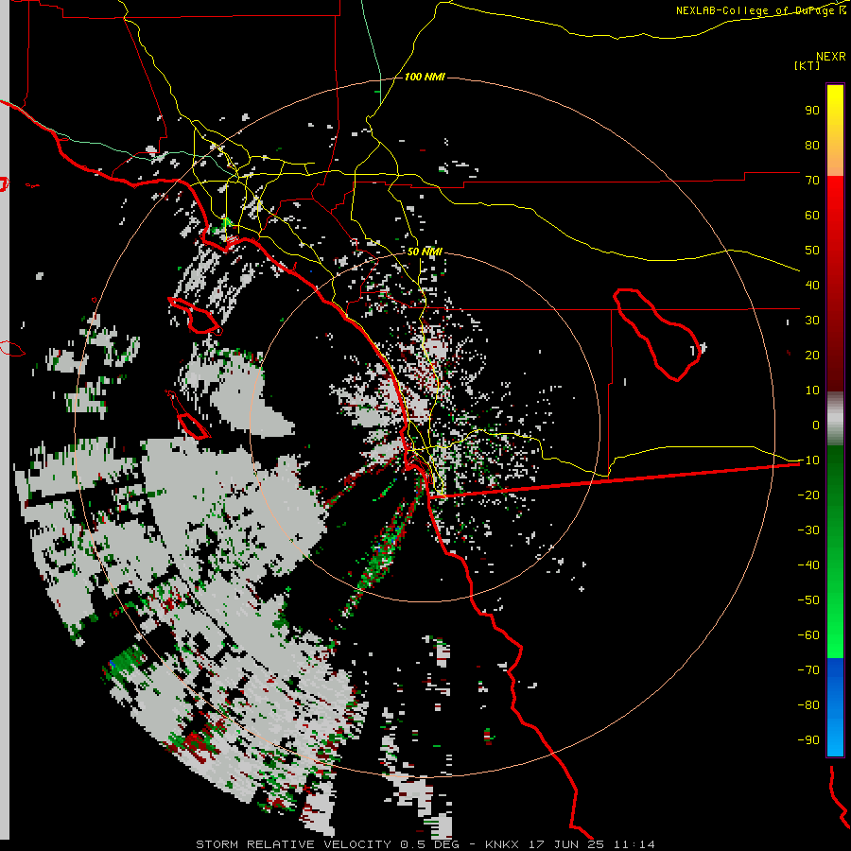Select the -90 value on the velocity scale
The height and width of the screenshot is (851, 851).
pyautogui.click(x=808, y=740)
